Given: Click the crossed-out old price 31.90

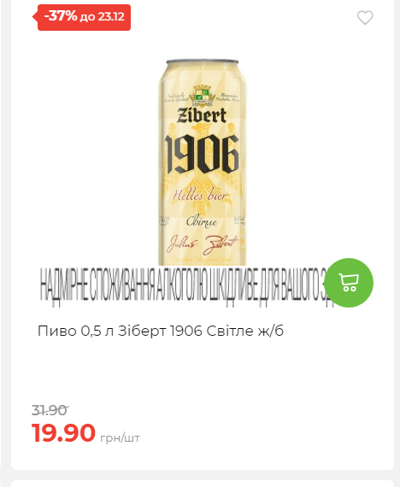Looking at the screenshot, I should 50,410.
